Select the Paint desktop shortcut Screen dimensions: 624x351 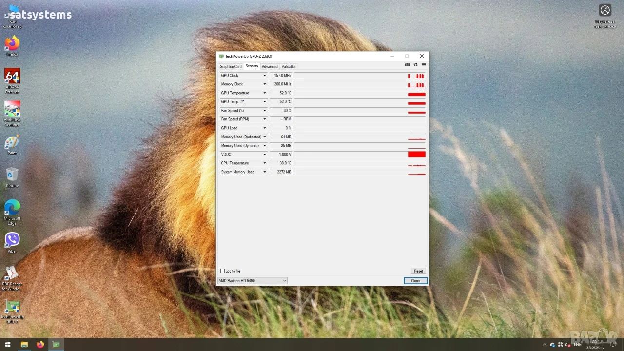click(12, 145)
